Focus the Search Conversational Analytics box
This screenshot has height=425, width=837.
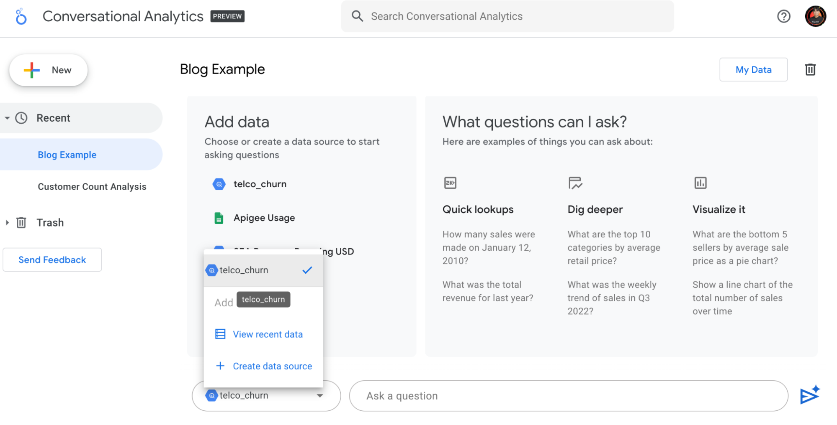click(507, 16)
